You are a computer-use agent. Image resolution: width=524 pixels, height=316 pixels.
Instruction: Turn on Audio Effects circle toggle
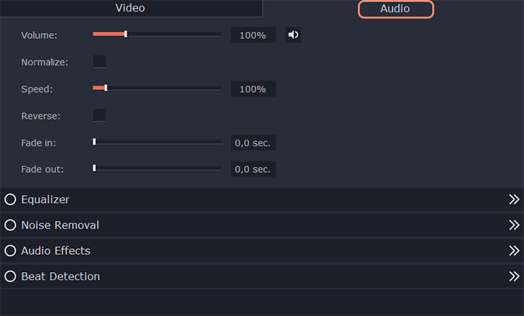(x=10, y=250)
